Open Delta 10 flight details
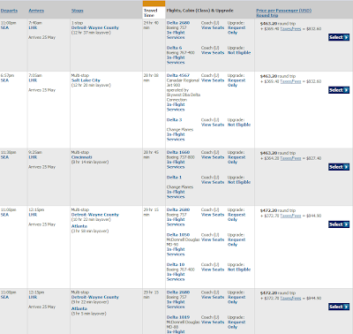The image size is (353, 334). click(x=176, y=264)
